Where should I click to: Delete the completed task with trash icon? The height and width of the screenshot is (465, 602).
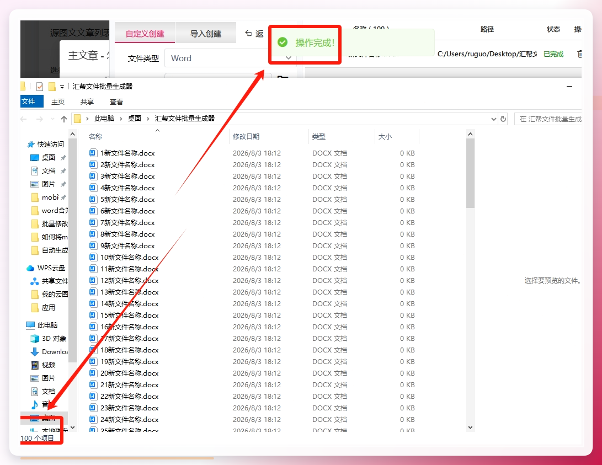pyautogui.click(x=579, y=54)
